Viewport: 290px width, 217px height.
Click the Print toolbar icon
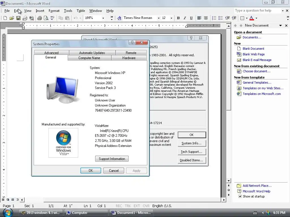point(39,18)
